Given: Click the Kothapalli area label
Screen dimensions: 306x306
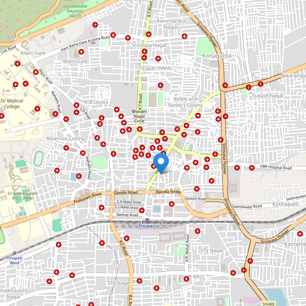Looking at the screenshot, I should coord(285,204).
